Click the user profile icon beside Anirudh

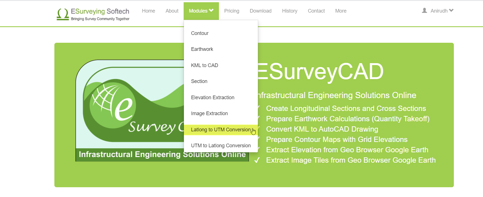pyautogui.click(x=424, y=11)
